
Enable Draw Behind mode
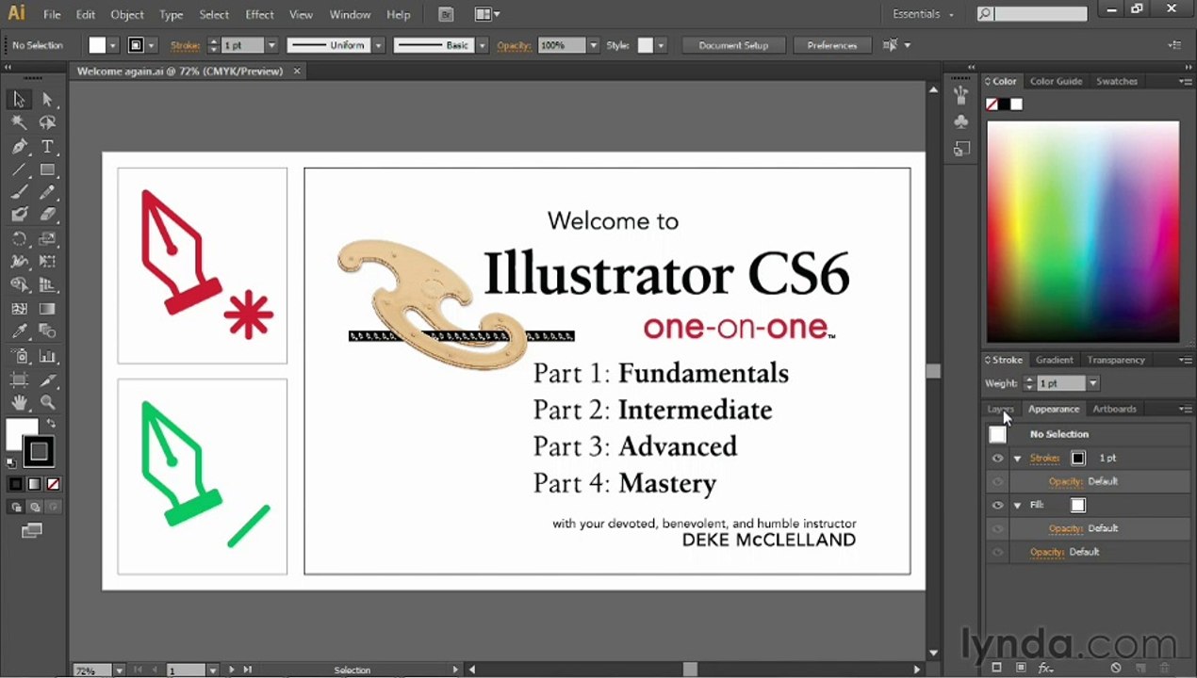pyautogui.click(x=35, y=508)
